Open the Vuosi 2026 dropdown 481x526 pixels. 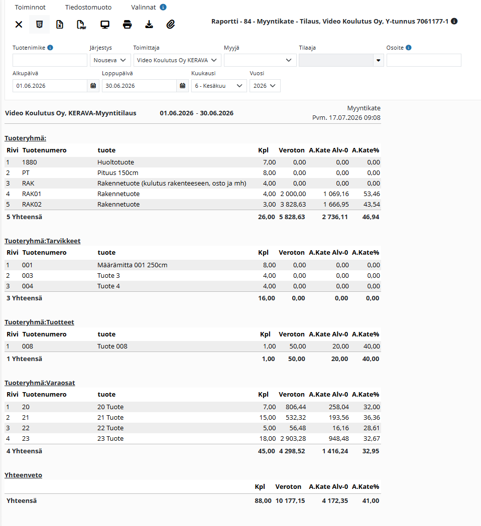click(x=265, y=86)
